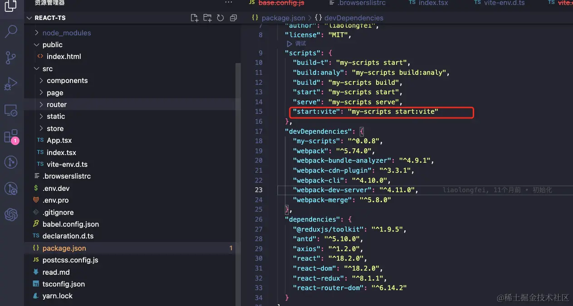Open Extensions view with the 1 badge
Image resolution: width=573 pixels, height=306 pixels.
click(x=11, y=136)
